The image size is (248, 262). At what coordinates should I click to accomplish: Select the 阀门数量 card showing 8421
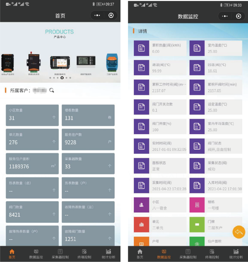point(32,212)
